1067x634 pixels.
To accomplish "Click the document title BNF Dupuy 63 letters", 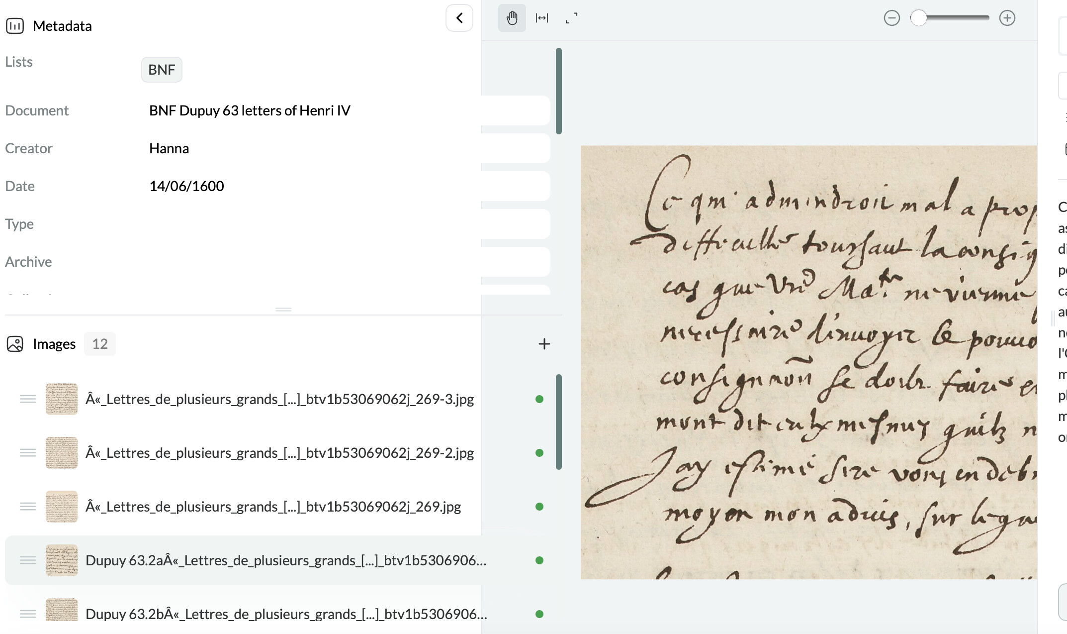I will [250, 110].
